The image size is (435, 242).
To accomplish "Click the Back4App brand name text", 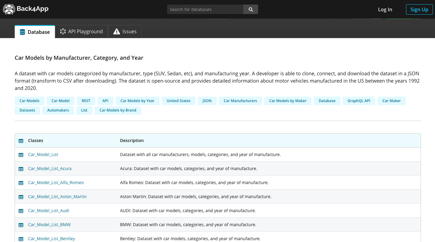I will tap(33, 9).
